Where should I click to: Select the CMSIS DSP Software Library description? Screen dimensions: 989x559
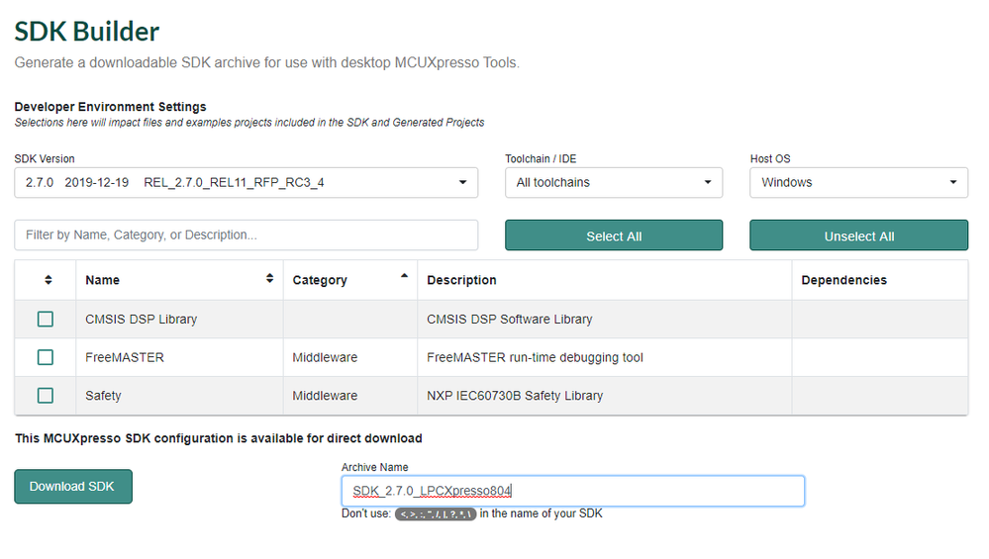pos(509,319)
